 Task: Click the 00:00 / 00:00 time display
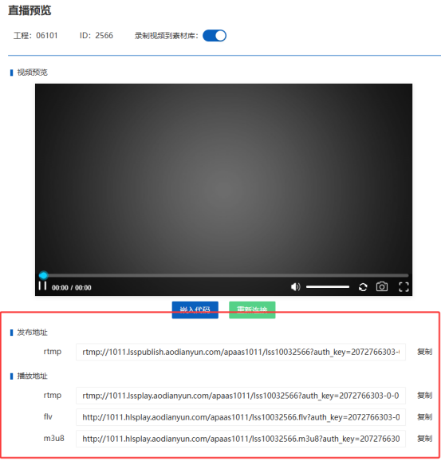[x=72, y=288]
